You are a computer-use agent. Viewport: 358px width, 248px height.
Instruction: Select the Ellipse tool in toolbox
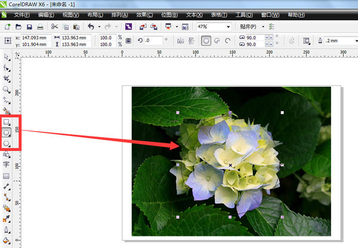[7, 132]
